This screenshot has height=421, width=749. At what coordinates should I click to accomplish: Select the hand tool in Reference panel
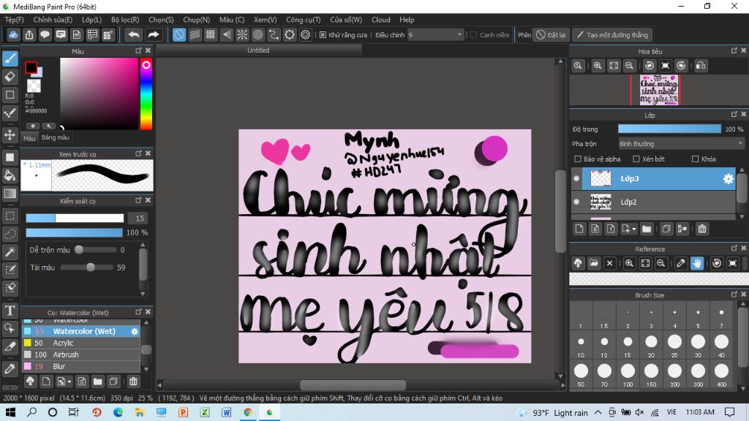click(697, 263)
